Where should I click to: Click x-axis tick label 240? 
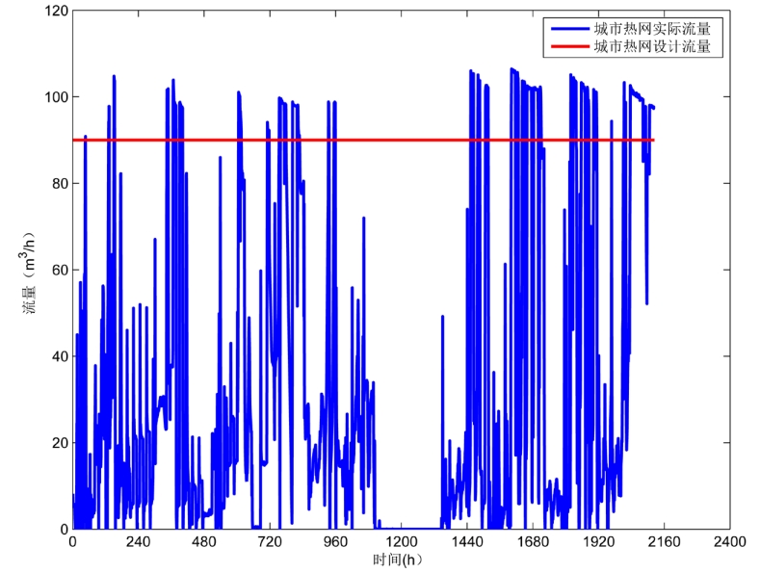click(139, 542)
